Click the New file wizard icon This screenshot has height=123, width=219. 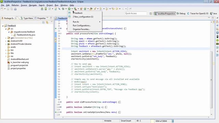pyautogui.click(x=2, y=9)
